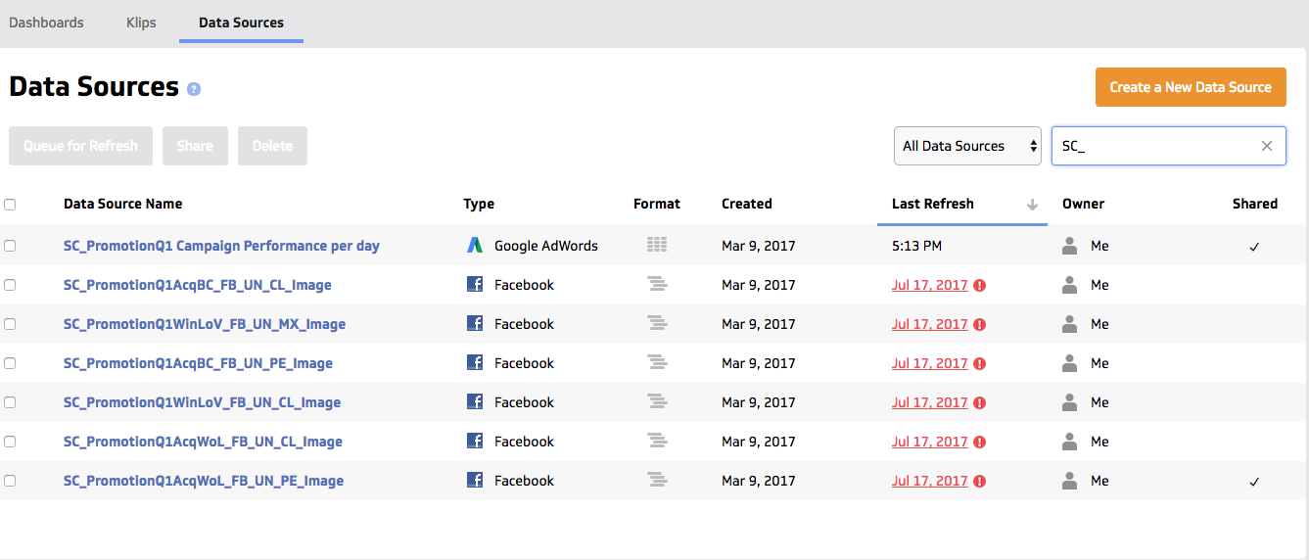Clear the search field with X icon
The height and width of the screenshot is (560, 1309).
click(1267, 146)
